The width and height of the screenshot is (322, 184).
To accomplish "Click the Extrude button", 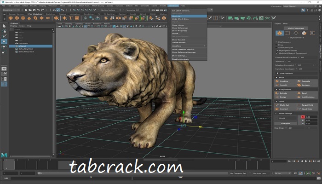I will coord(285,93).
